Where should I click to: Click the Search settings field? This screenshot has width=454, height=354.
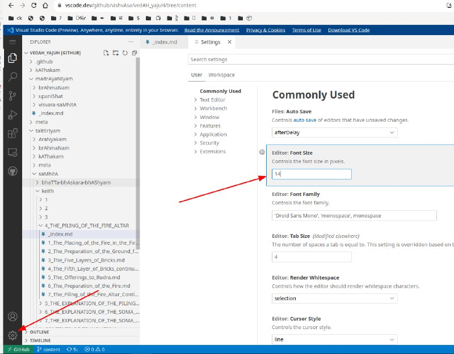(x=321, y=59)
